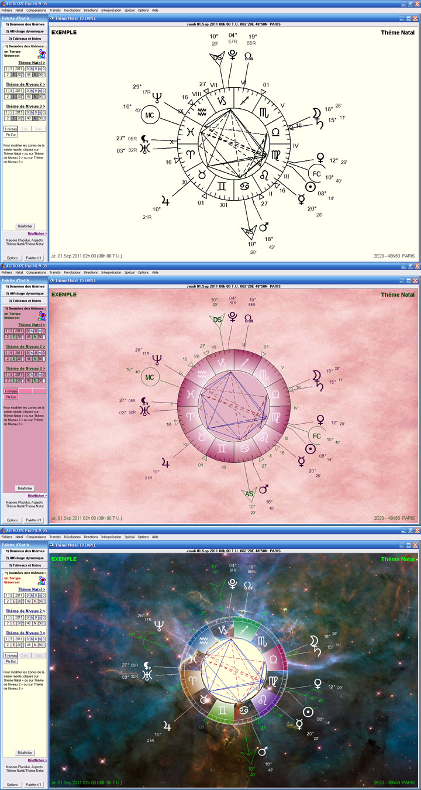421x790 pixels.
Task: Click Sun symbol in nebula-themed chart
Action: click(308, 712)
